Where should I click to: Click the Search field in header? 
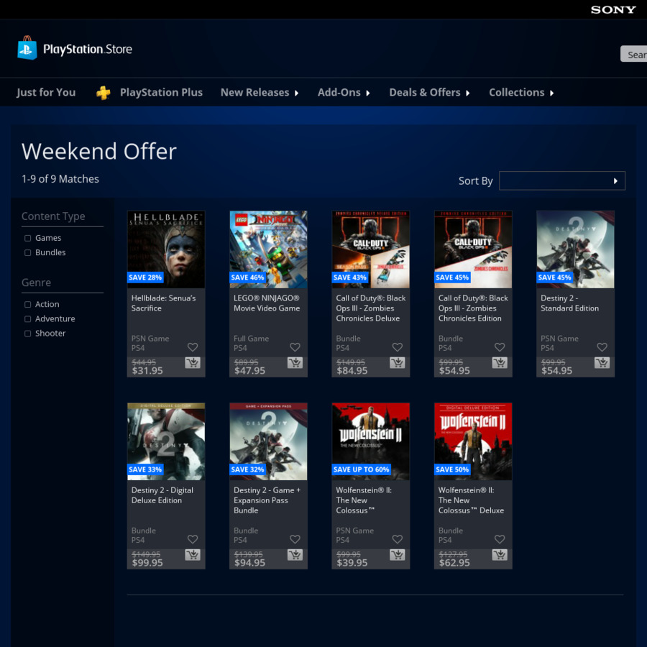click(x=634, y=54)
